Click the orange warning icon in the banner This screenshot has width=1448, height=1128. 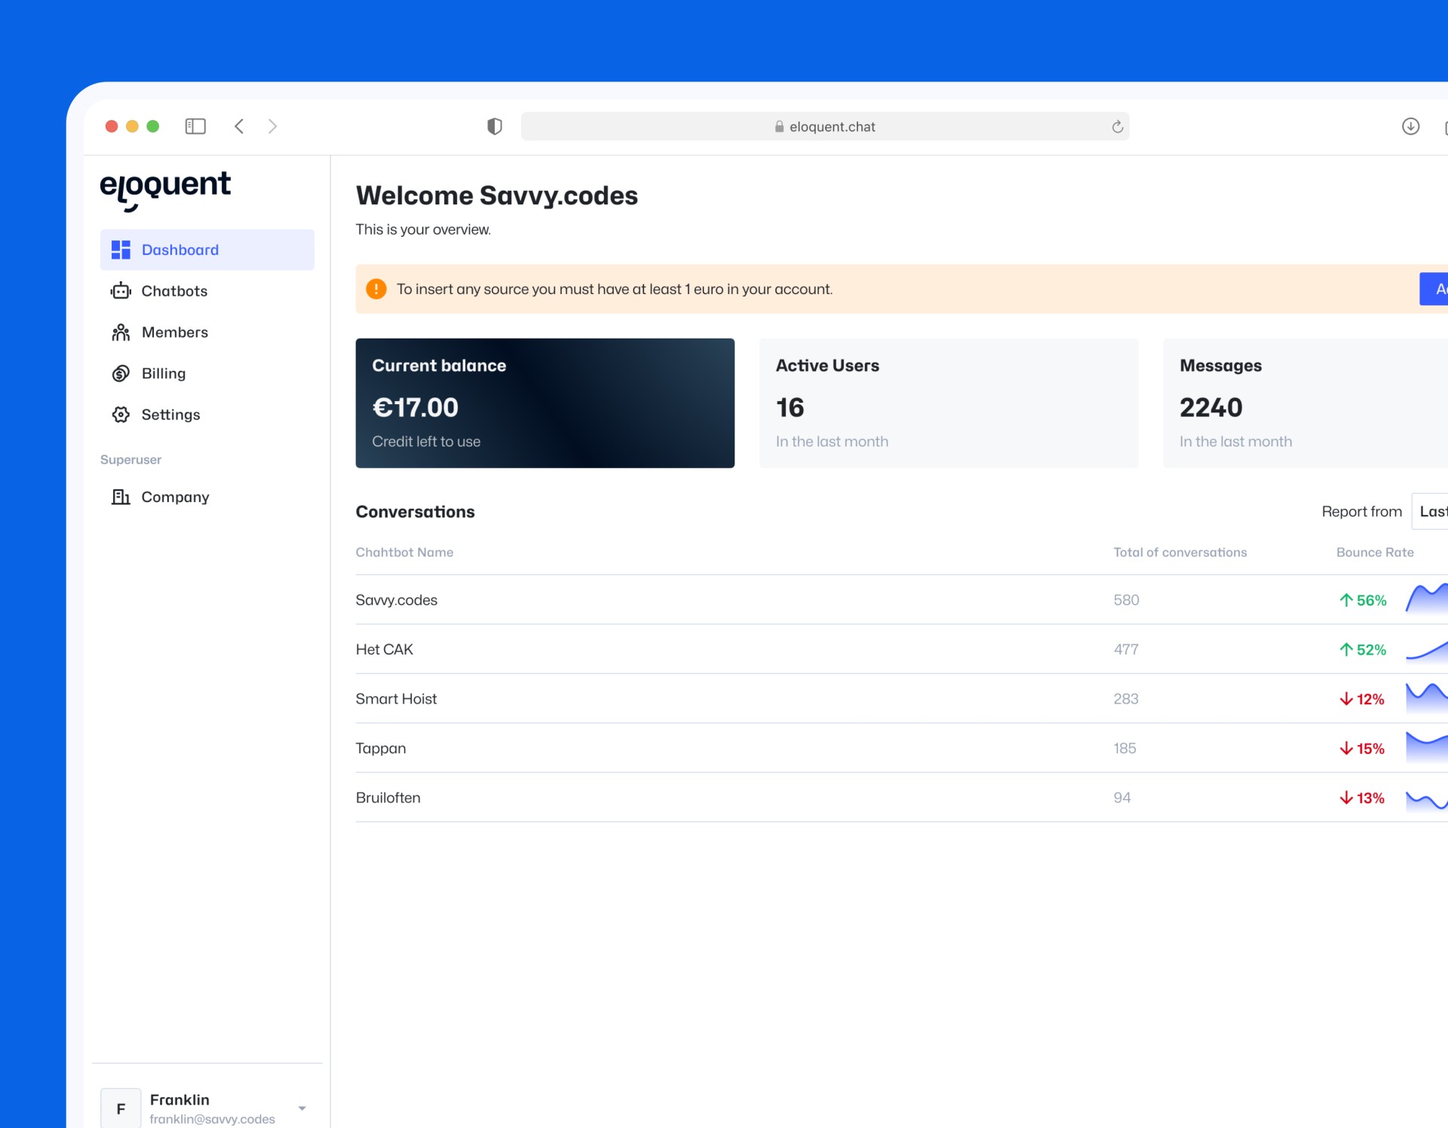pos(376,289)
